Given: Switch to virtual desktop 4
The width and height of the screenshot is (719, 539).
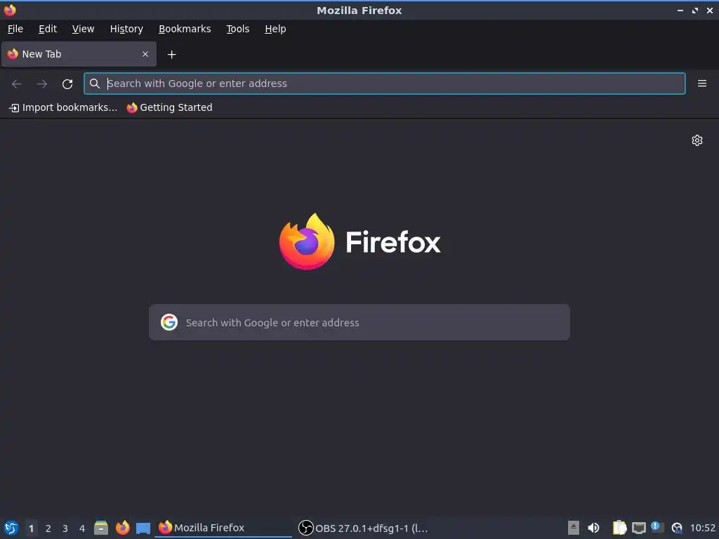Looking at the screenshot, I should point(82,528).
